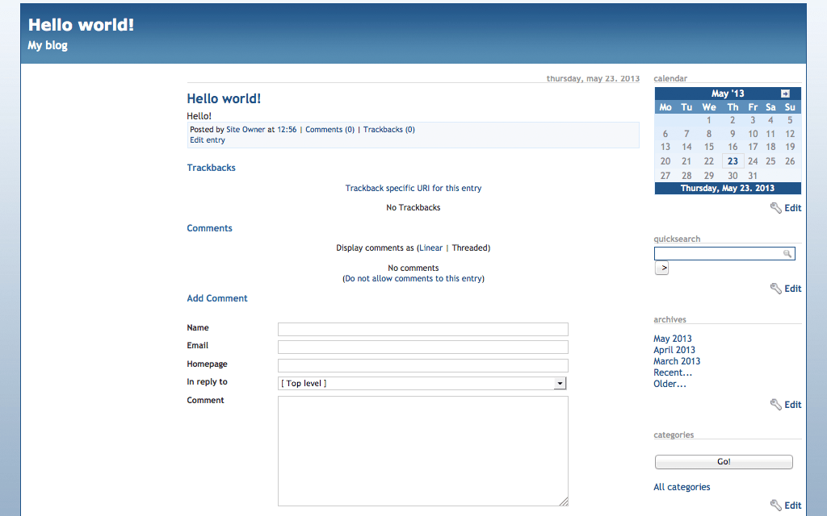Click the wrench Edit icon under calendar
This screenshot has height=516, width=827.
pyautogui.click(x=776, y=208)
